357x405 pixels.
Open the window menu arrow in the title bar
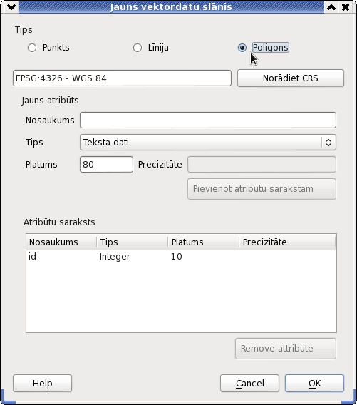click(11, 7)
